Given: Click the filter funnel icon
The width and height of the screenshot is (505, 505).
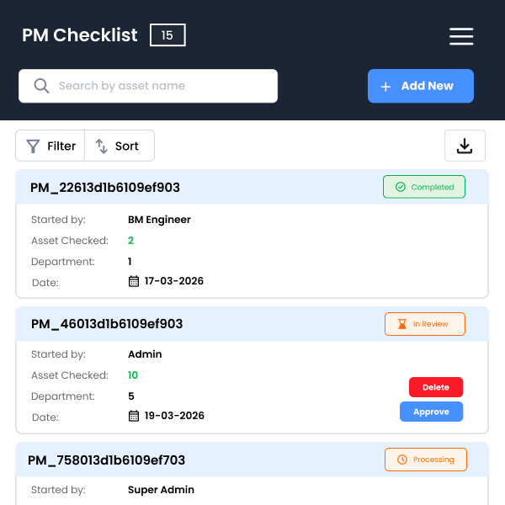Looking at the screenshot, I should (33, 146).
